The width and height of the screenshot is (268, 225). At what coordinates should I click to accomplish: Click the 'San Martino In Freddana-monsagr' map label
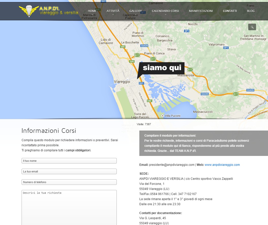254,37
